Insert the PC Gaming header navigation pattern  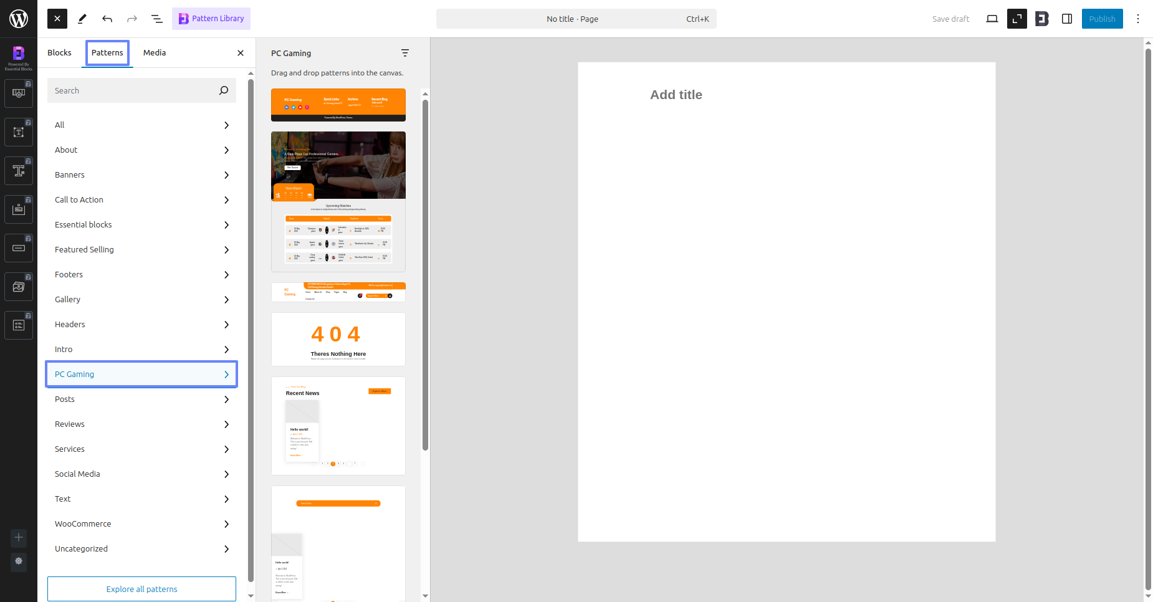coord(338,292)
